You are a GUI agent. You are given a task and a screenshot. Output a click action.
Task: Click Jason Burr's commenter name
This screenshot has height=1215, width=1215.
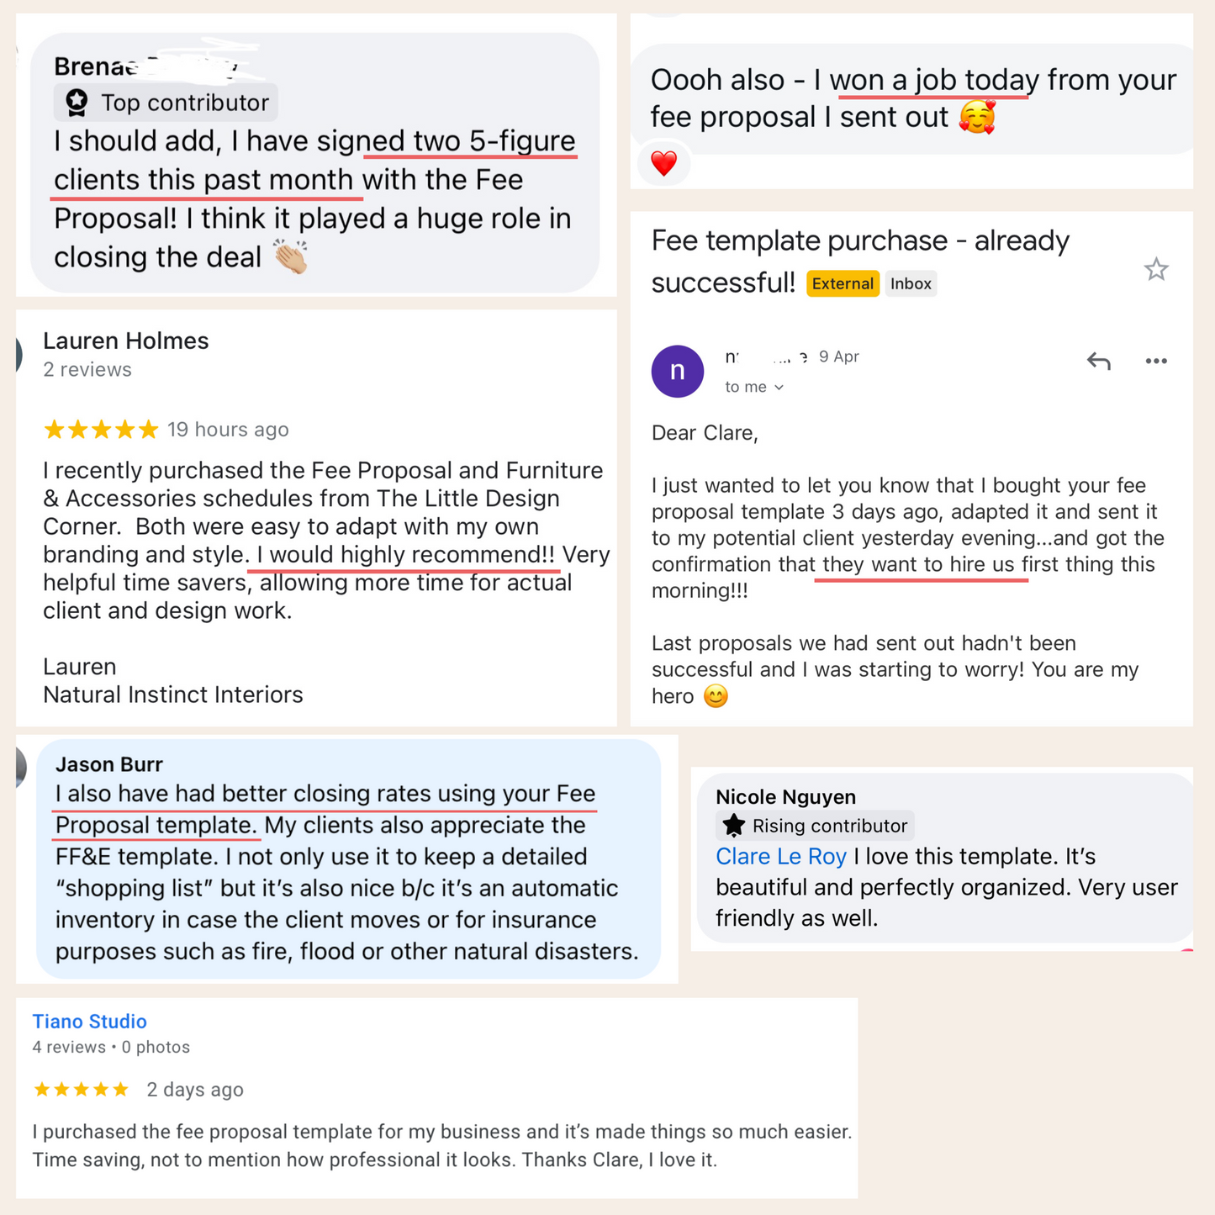[x=108, y=764]
